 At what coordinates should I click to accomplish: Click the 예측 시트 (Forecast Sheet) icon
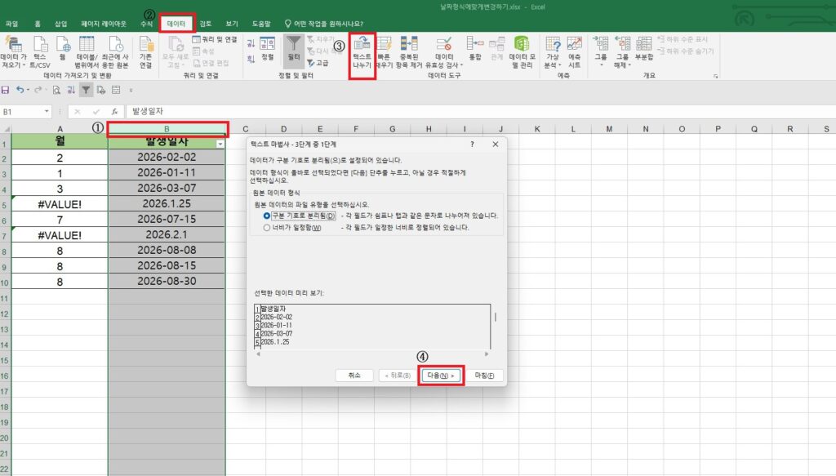click(574, 51)
